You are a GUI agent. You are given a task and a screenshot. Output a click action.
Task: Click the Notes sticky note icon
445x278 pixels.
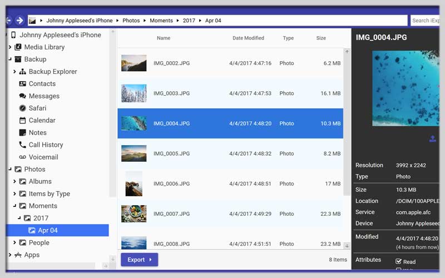[22, 132]
